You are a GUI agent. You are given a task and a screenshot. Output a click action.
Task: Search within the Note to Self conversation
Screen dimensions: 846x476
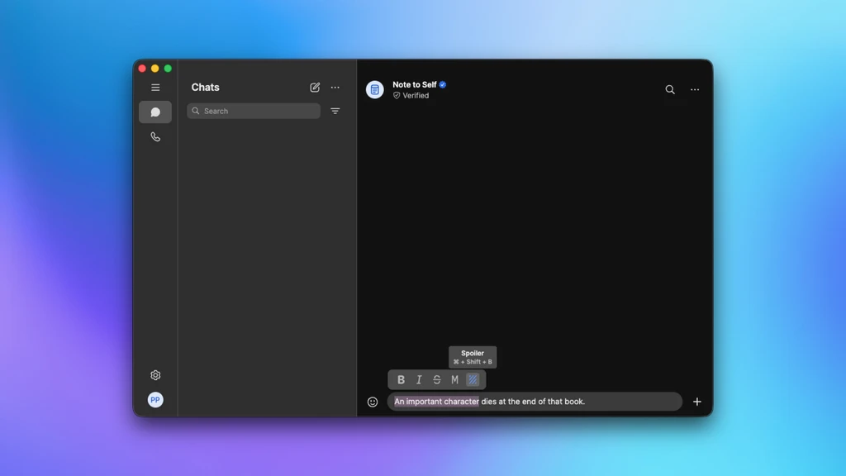coord(669,89)
